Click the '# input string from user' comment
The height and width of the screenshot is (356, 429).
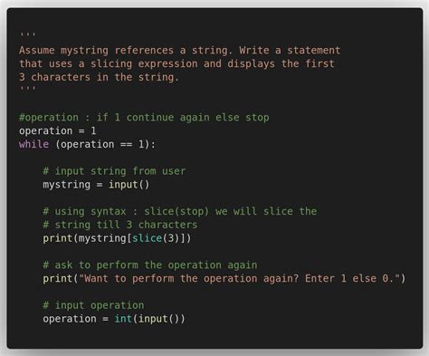pyautogui.click(x=114, y=171)
